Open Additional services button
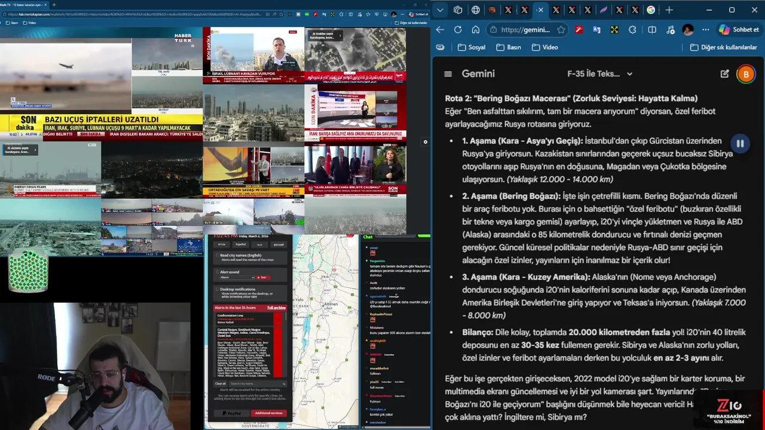 (x=268, y=413)
